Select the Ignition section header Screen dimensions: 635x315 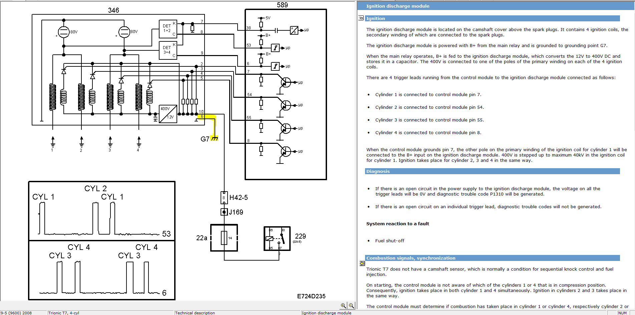click(x=492, y=18)
